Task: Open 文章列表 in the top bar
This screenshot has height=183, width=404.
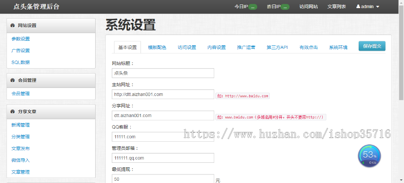Action: coord(337,7)
